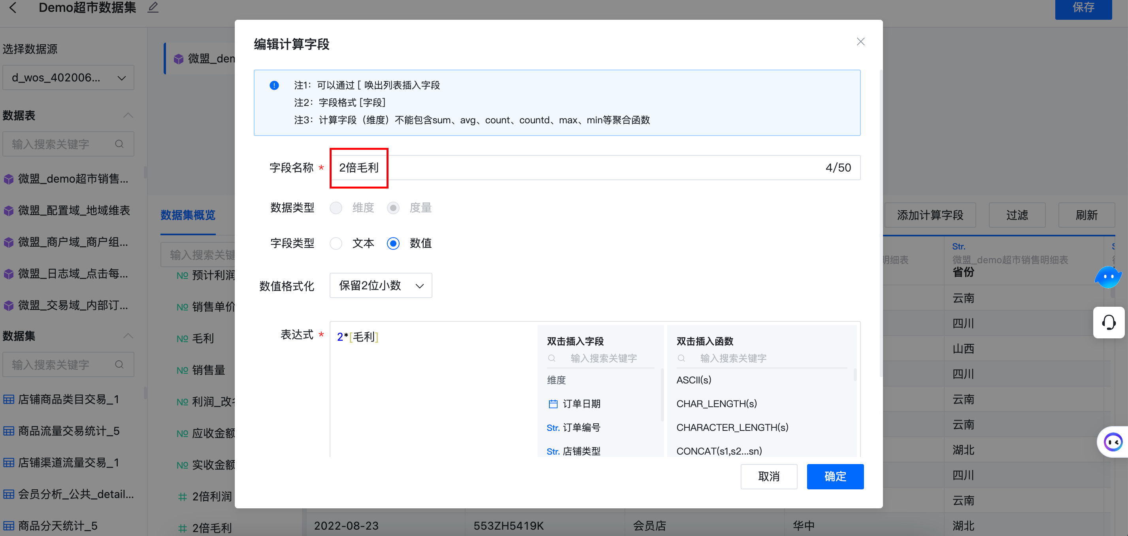Click the 确定 button
Image resolution: width=1128 pixels, height=536 pixels.
click(x=835, y=476)
